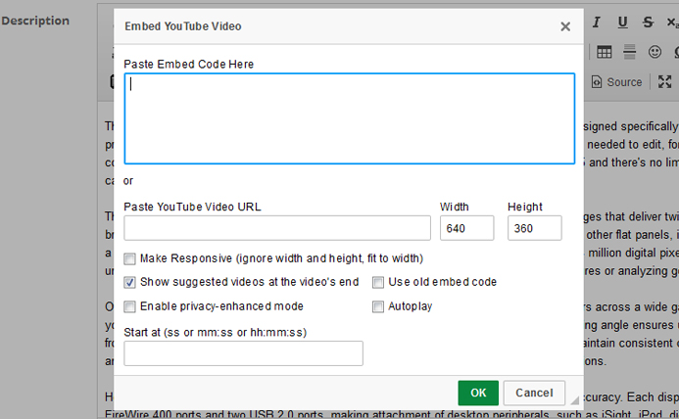Enable privacy-enhanced mode checkbox

129,306
